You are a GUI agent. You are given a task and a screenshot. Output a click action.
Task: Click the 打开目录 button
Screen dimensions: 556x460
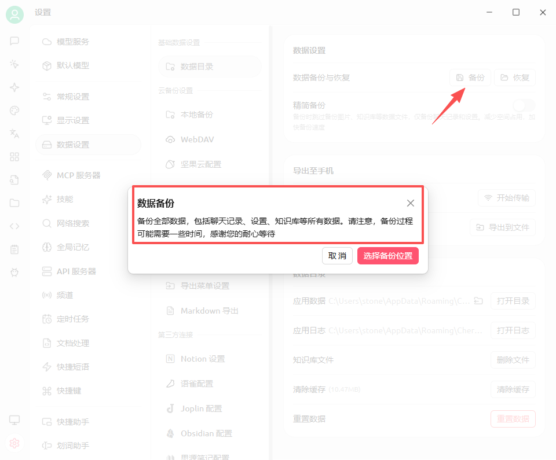tap(513, 301)
